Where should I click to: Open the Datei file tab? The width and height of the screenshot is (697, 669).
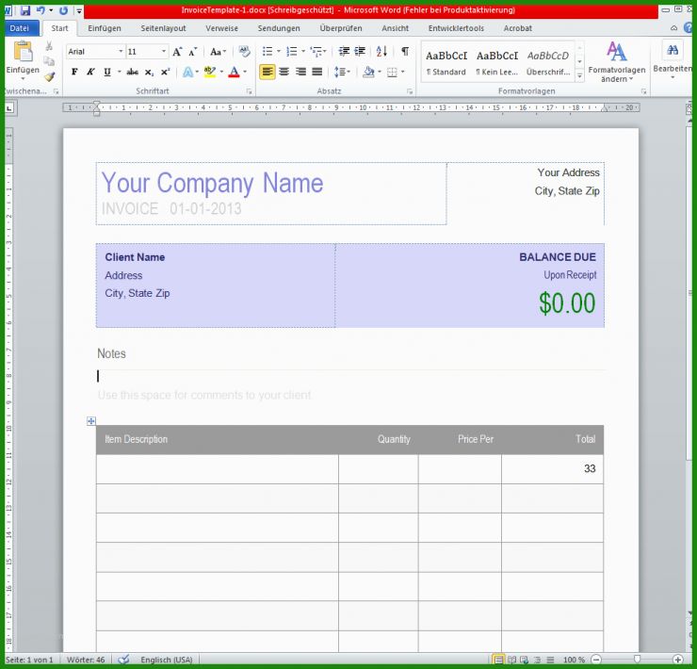coord(20,28)
